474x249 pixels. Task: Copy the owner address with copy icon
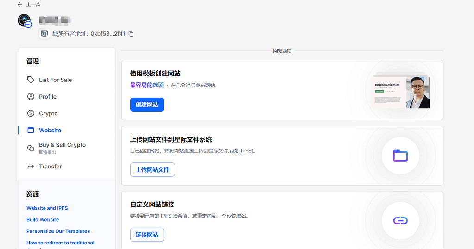[x=131, y=34]
